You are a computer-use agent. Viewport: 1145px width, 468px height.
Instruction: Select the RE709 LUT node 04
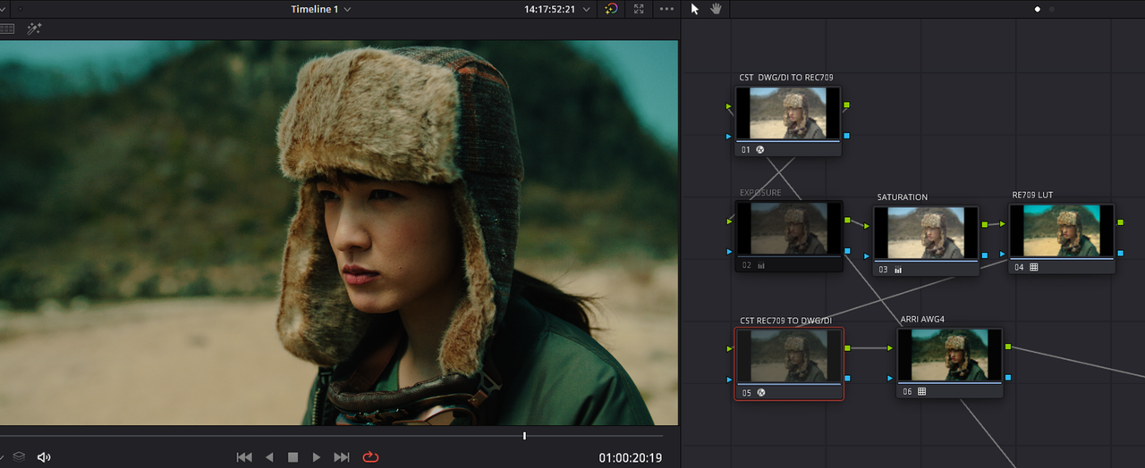click(x=1062, y=238)
